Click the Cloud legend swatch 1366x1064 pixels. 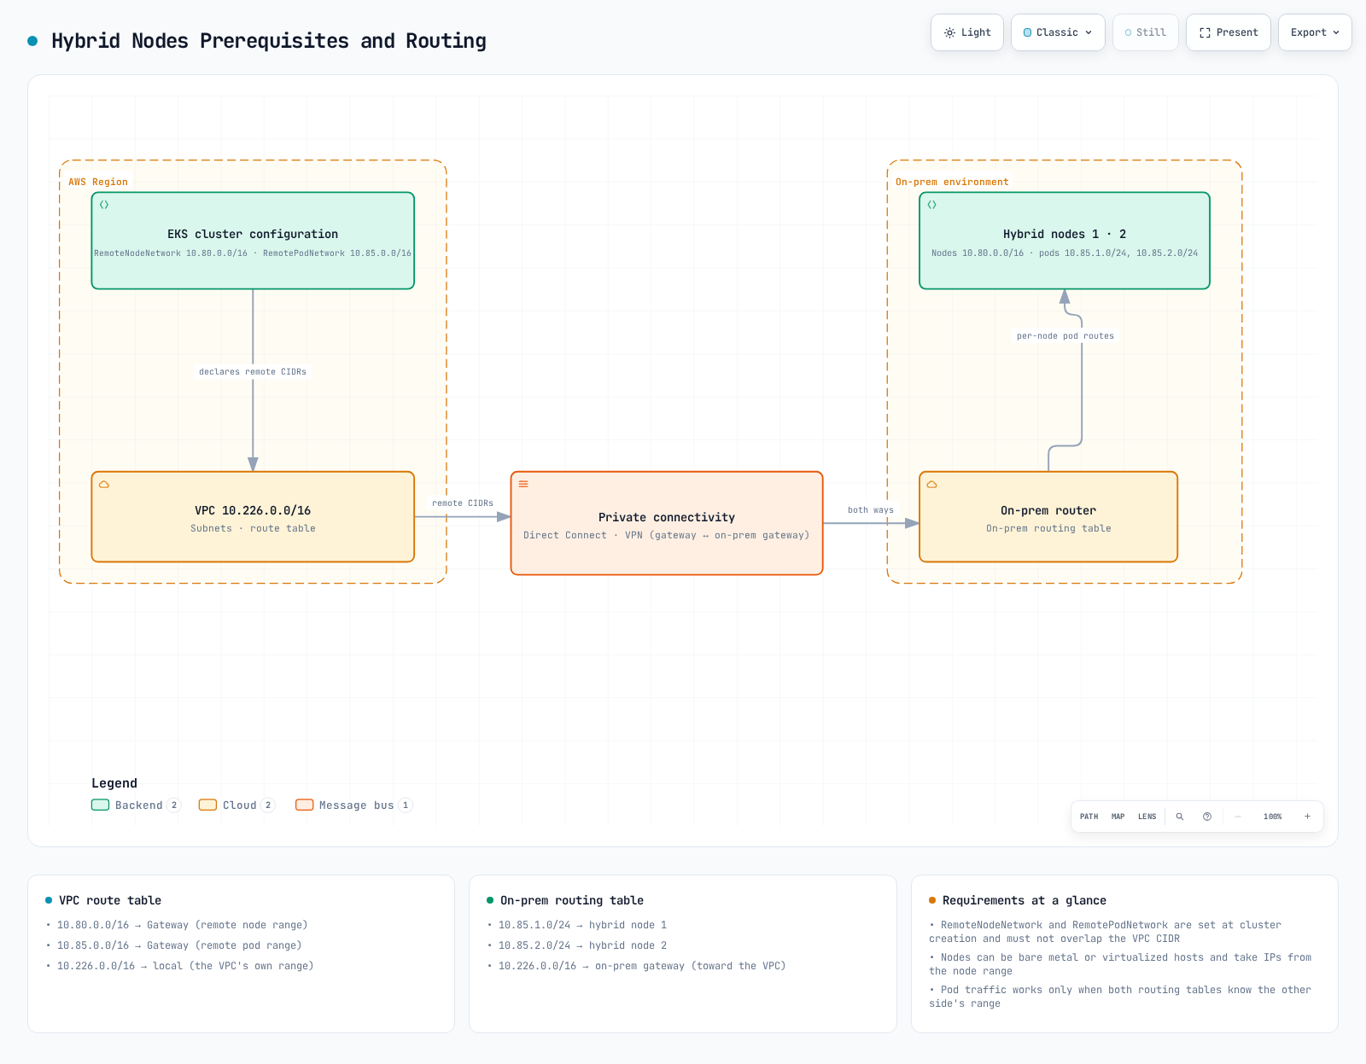(207, 805)
